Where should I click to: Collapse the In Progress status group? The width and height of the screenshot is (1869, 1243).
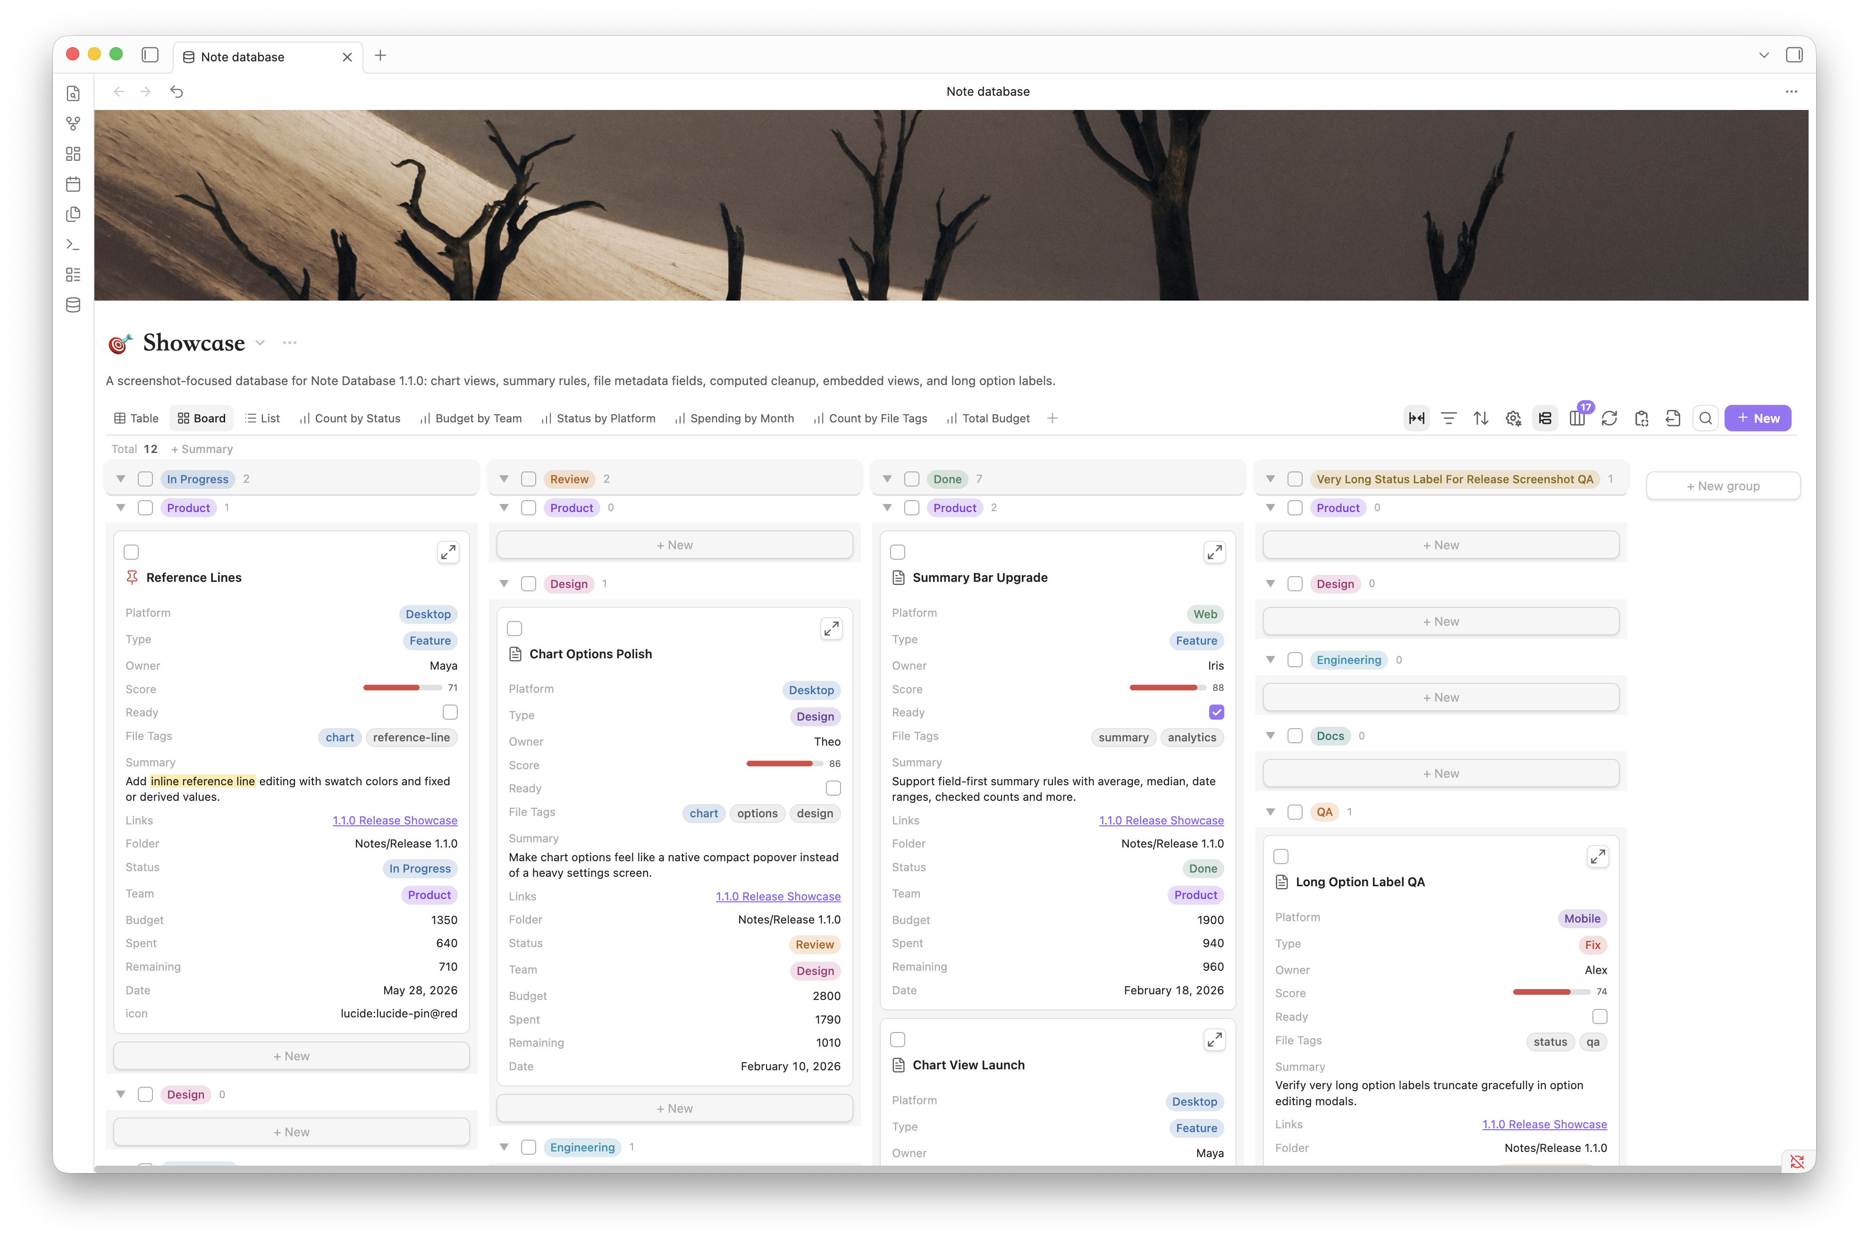[120, 479]
